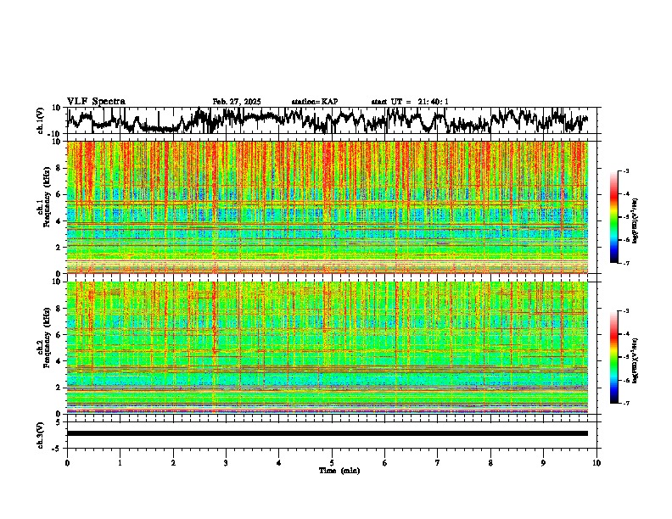Click time axis tick label '9'

point(543,463)
